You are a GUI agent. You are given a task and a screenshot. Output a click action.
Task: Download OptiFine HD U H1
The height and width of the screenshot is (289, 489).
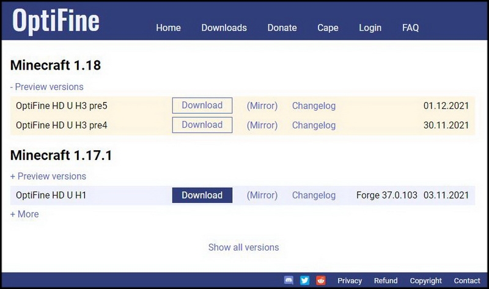pos(202,195)
